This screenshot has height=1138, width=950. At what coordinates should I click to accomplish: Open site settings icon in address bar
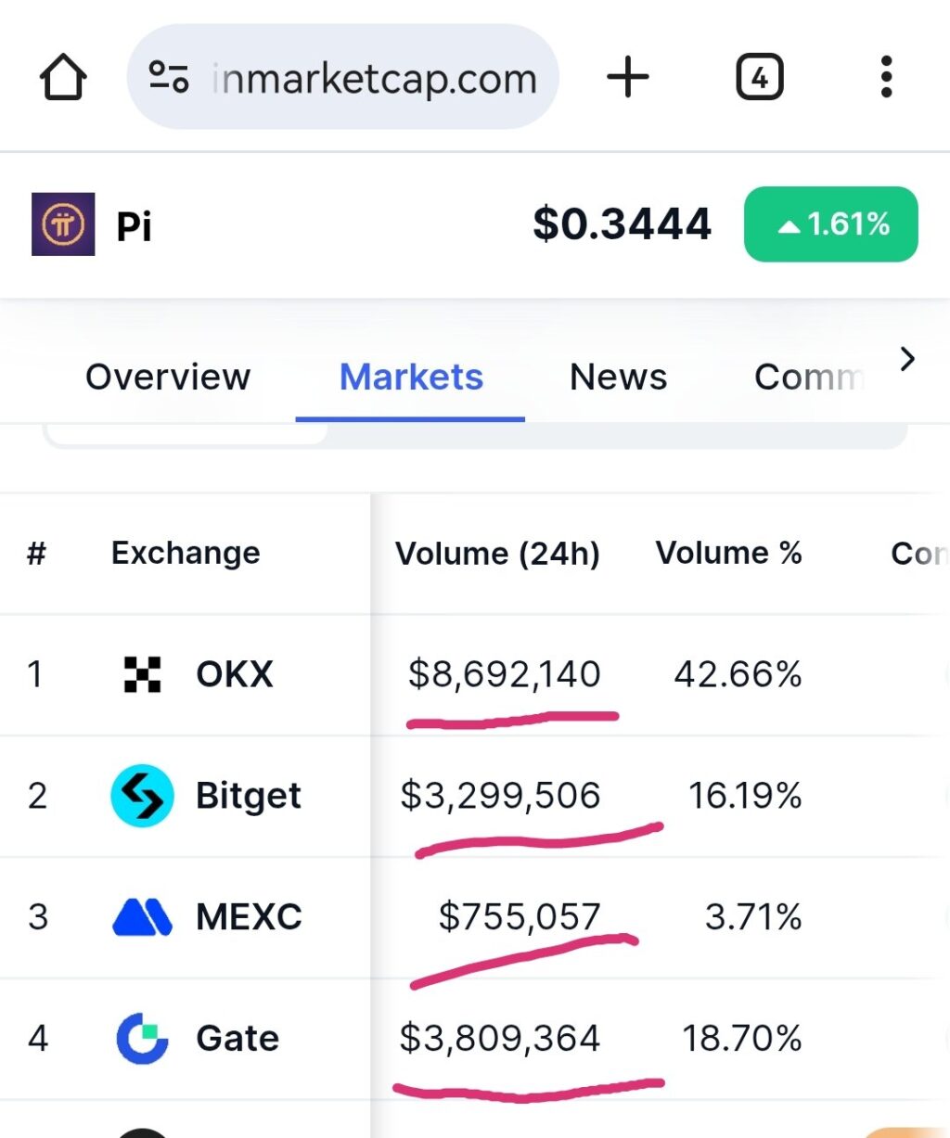coord(169,77)
